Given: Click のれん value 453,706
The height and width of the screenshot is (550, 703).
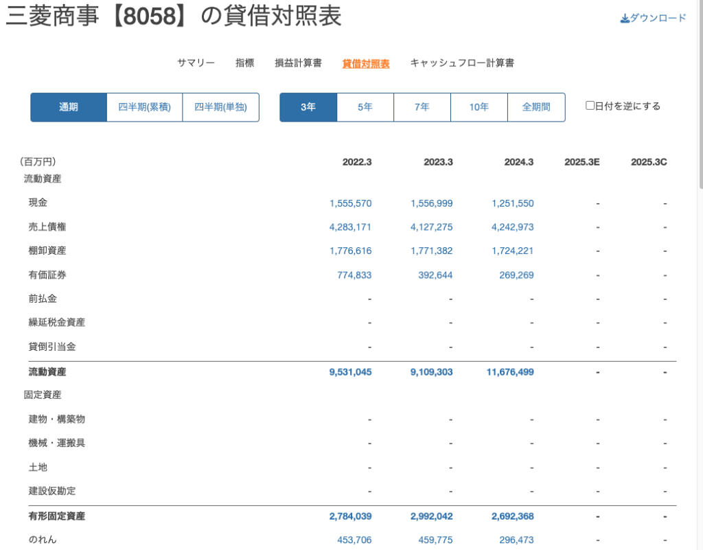Looking at the screenshot, I should point(355,540).
